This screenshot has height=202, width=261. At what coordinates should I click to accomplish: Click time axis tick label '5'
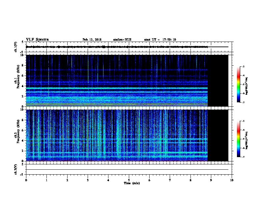pyautogui.click(x=129, y=180)
